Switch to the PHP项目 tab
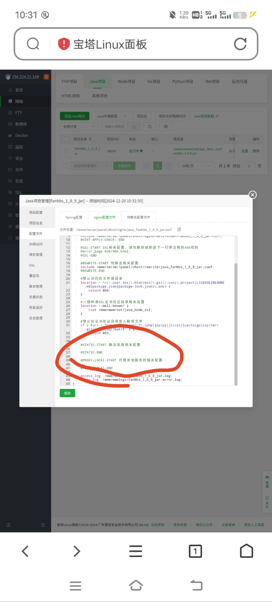 (x=69, y=81)
